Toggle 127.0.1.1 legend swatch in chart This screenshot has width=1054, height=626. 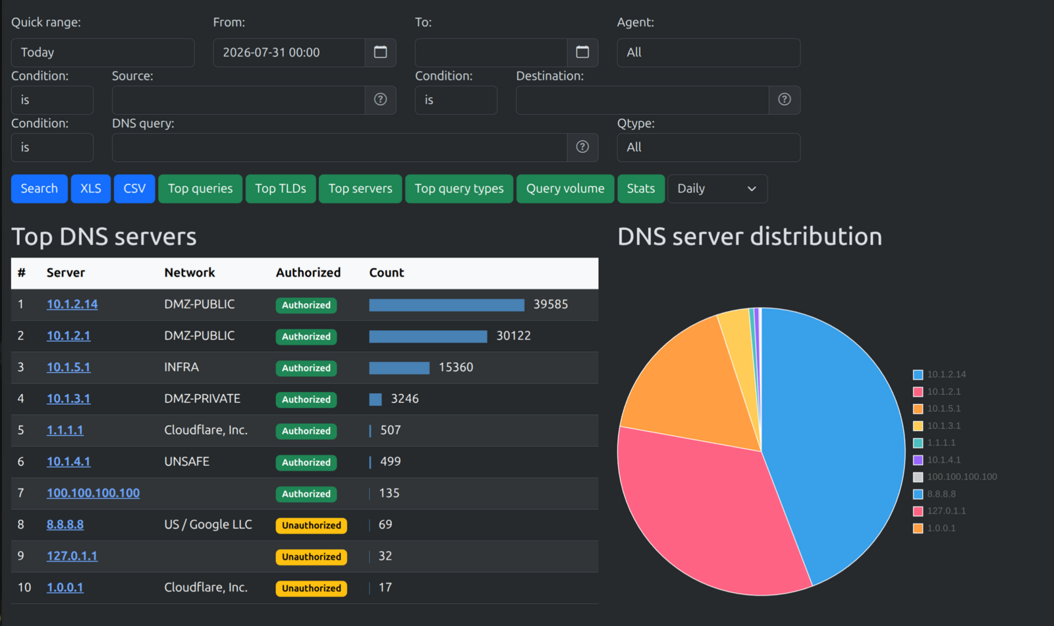point(918,511)
